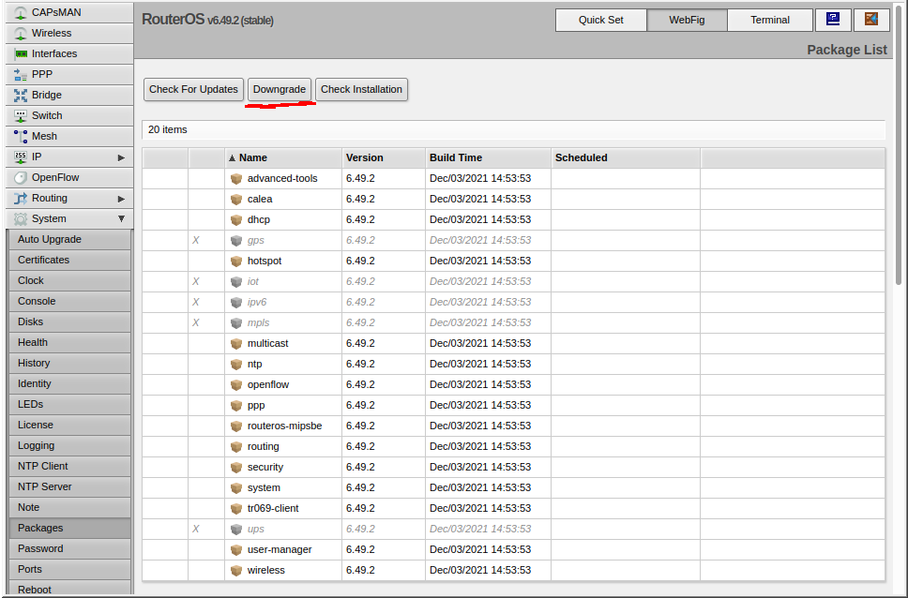Click the Downgrade button
The width and height of the screenshot is (908, 598).
pos(280,90)
